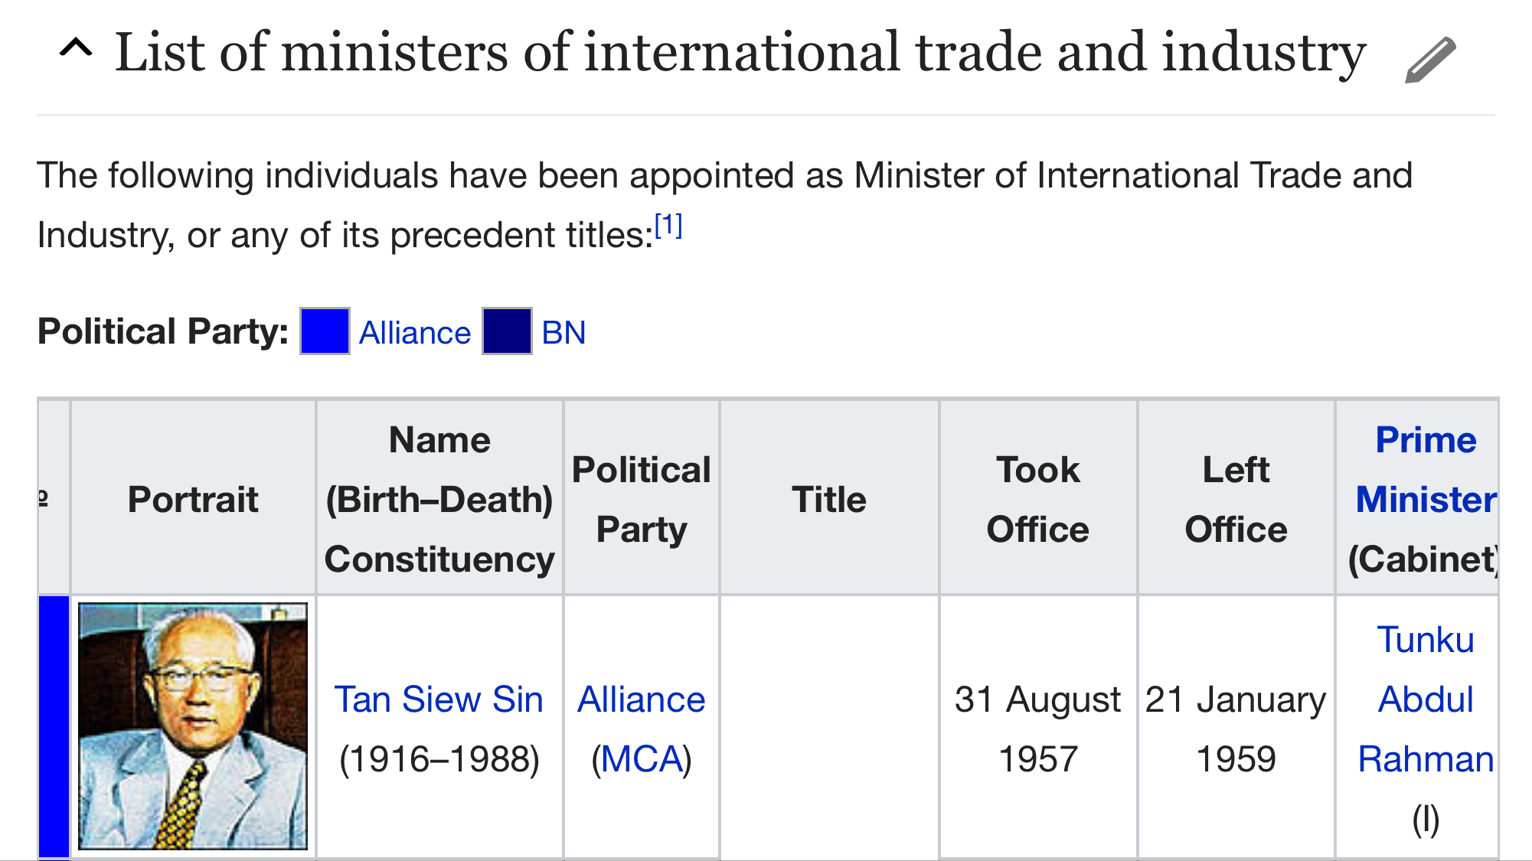Open citation reference [1]

668,227
